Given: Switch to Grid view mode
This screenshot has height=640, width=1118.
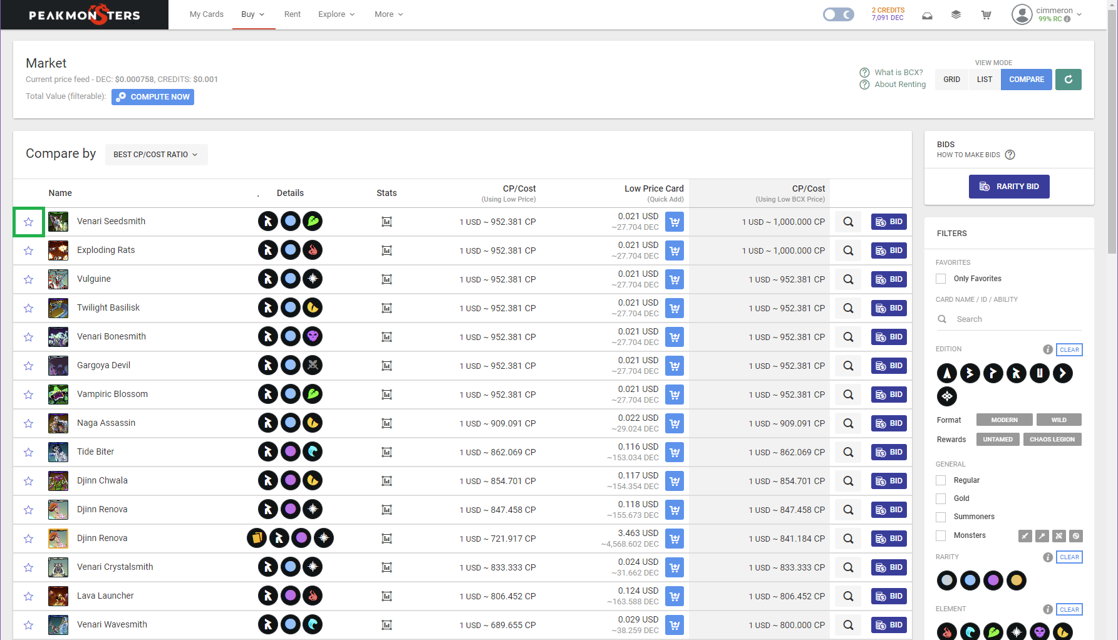Looking at the screenshot, I should 952,80.
